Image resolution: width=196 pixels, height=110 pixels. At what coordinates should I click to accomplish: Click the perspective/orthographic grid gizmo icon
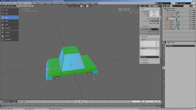(120, 9)
